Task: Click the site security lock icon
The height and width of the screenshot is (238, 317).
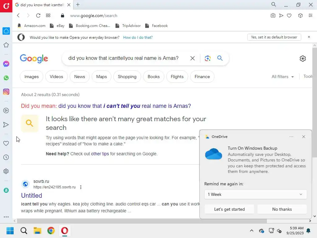Action: pyautogui.click(x=63, y=15)
